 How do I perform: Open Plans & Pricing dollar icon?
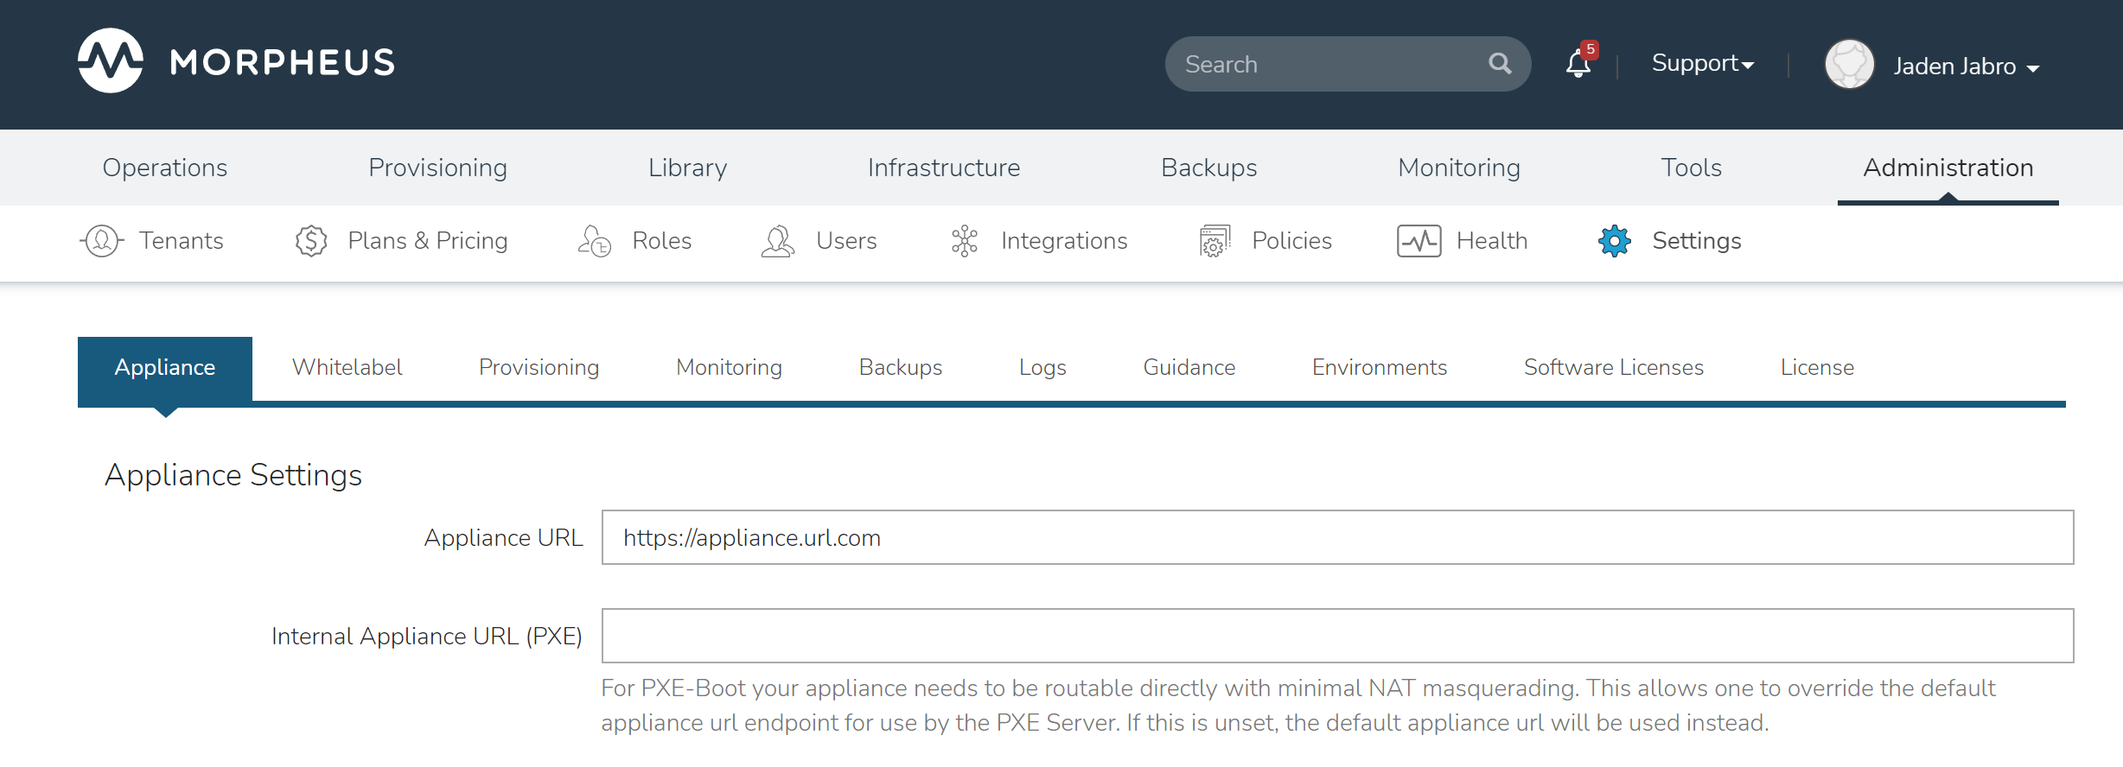tap(311, 241)
